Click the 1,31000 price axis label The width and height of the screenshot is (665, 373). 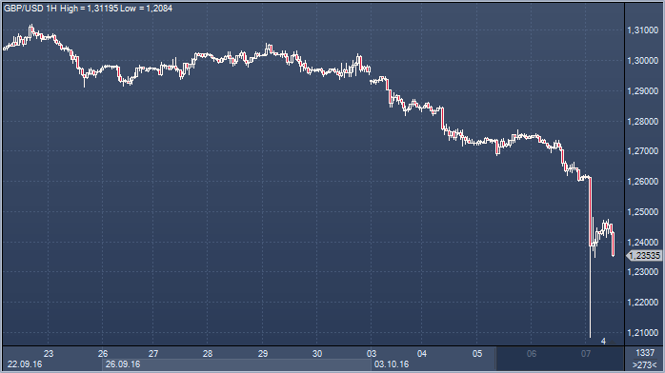coord(642,30)
